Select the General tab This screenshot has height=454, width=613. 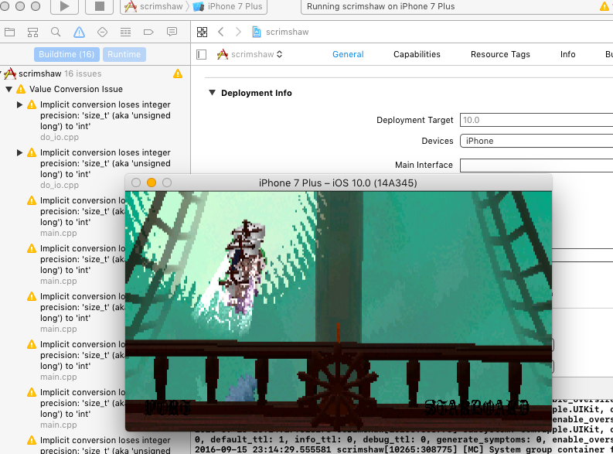348,54
